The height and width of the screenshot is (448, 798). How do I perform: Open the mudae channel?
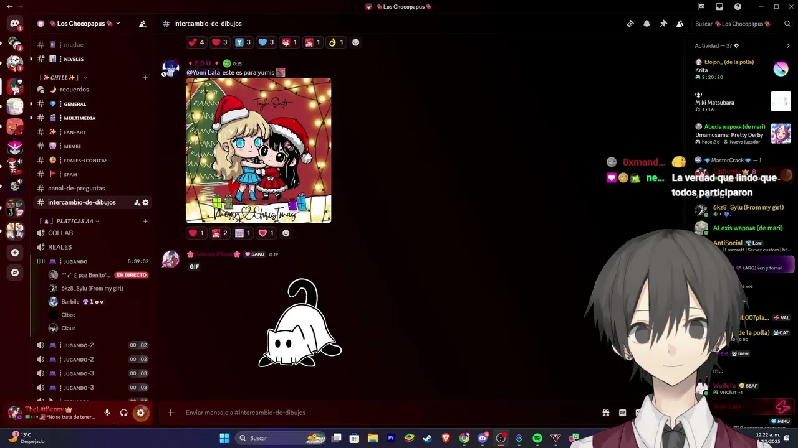click(93, 45)
